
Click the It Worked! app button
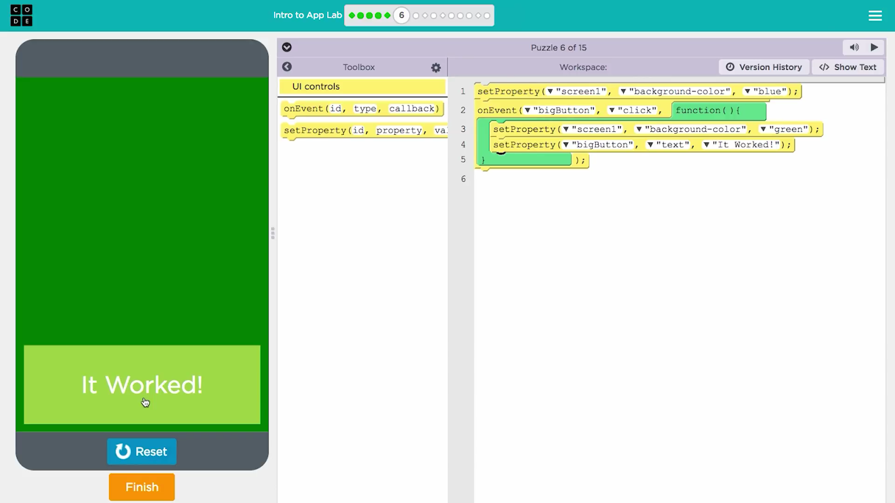point(142,385)
